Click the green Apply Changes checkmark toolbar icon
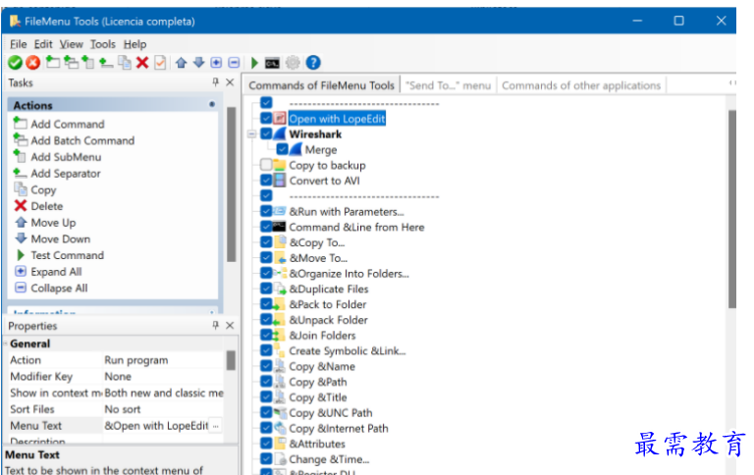Image resolution: width=754 pixels, height=475 pixels. [x=15, y=63]
